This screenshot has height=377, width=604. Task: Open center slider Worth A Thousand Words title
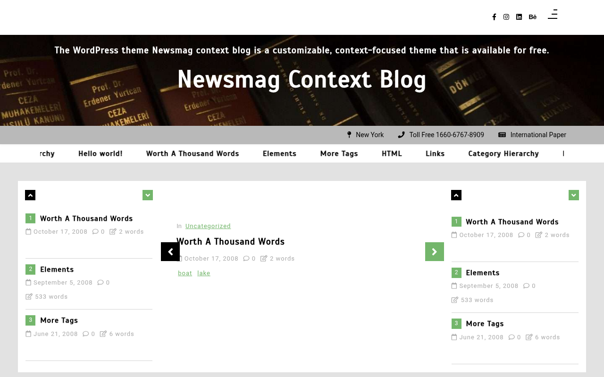point(231,242)
